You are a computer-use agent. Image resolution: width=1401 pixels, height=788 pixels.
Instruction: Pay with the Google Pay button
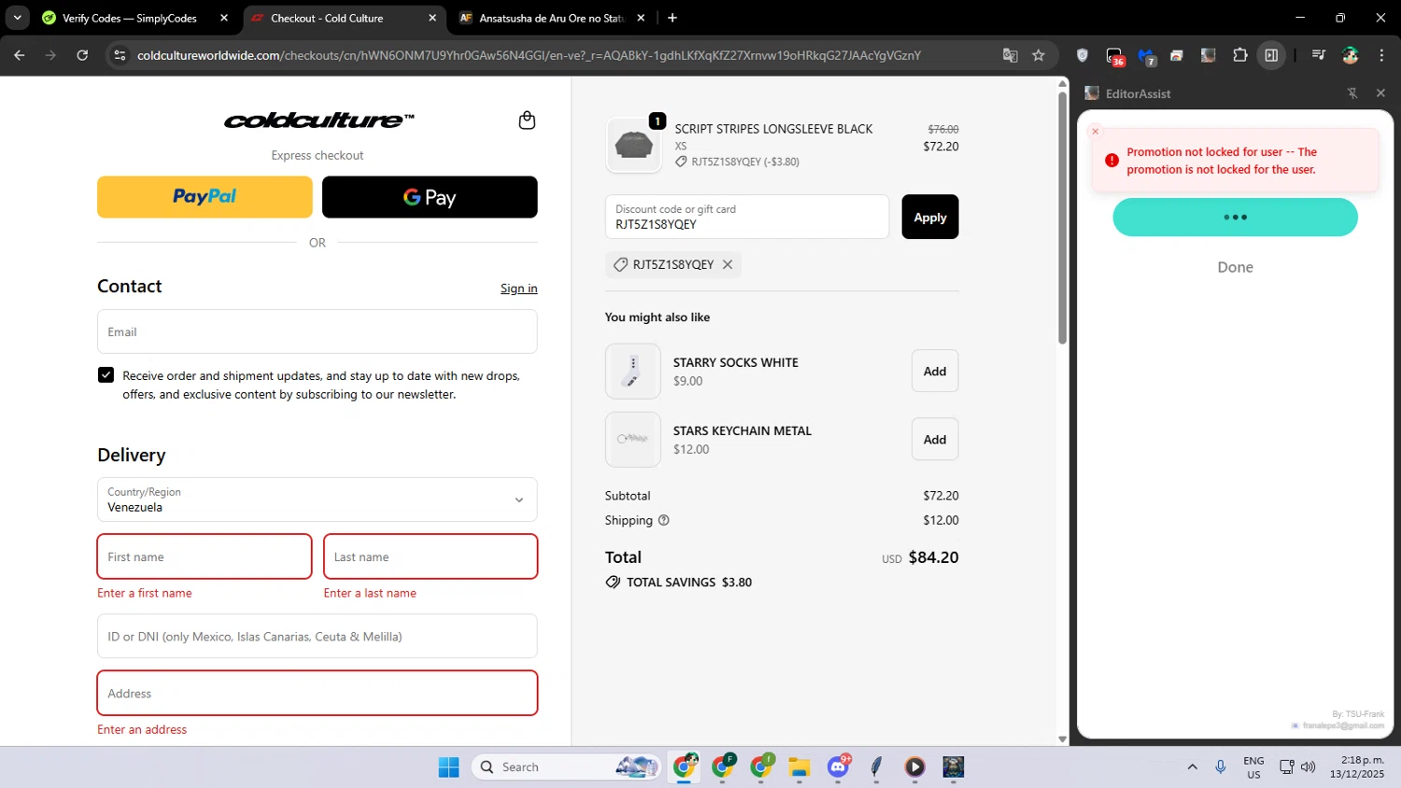pyautogui.click(x=430, y=197)
